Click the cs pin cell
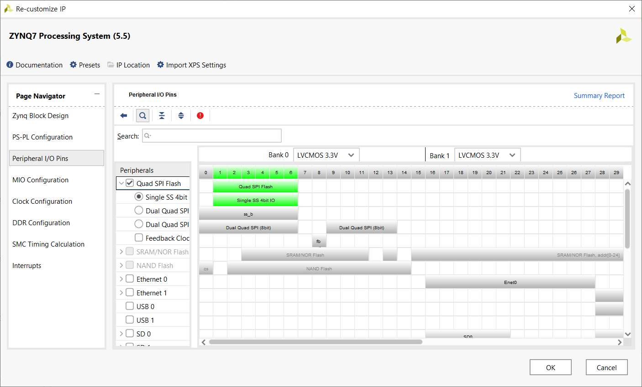Image resolution: width=642 pixels, height=387 pixels. (206, 268)
